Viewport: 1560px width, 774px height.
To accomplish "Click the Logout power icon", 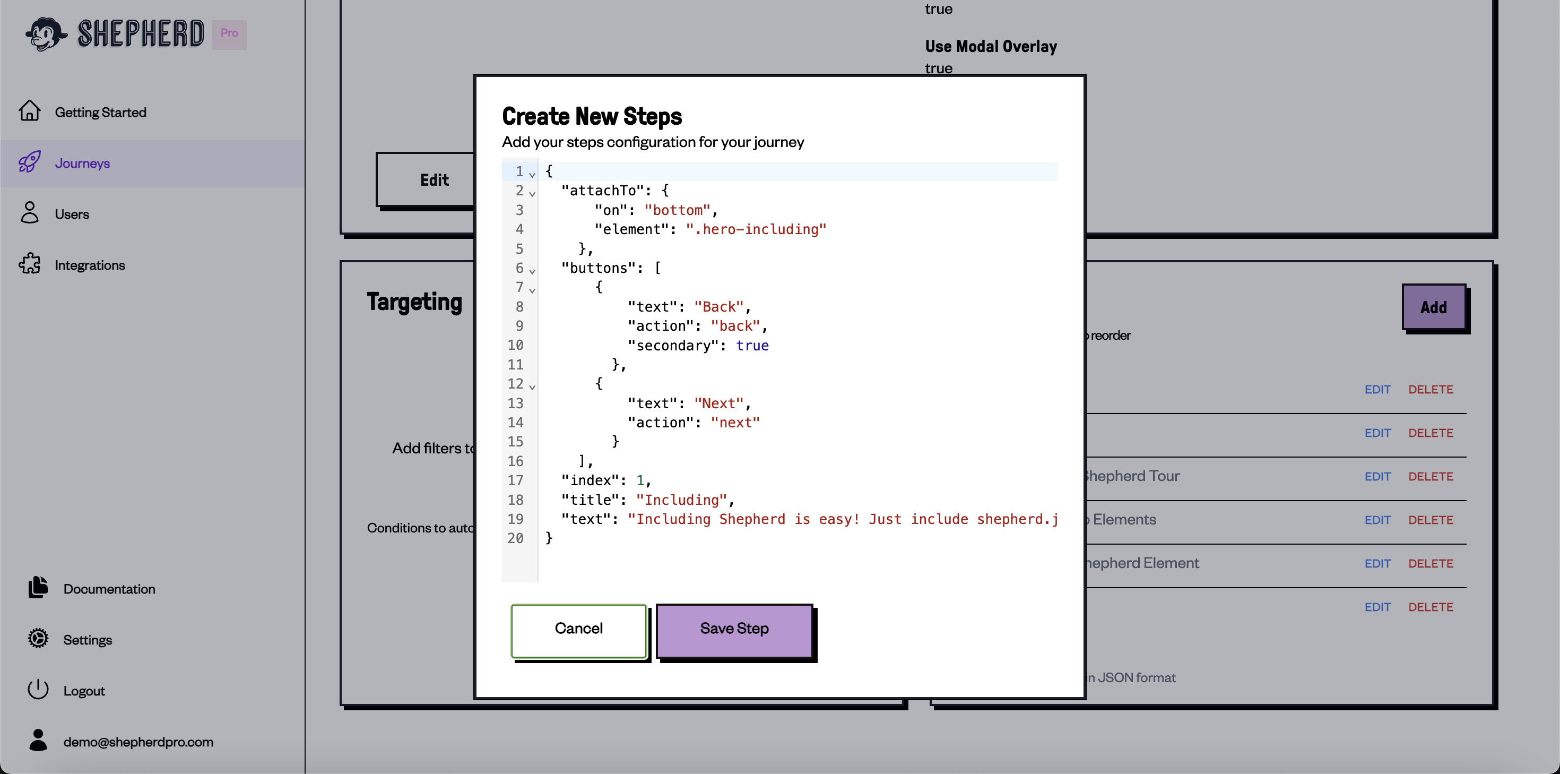I will 38,690.
